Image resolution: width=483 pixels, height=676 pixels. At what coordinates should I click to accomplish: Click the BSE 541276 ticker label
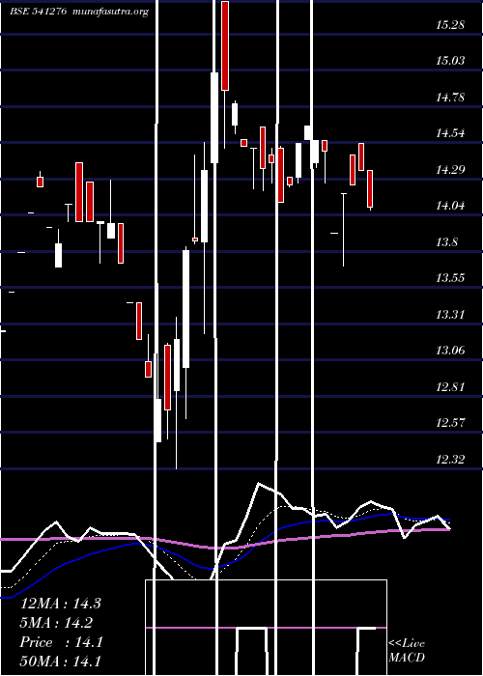[x=38, y=12]
